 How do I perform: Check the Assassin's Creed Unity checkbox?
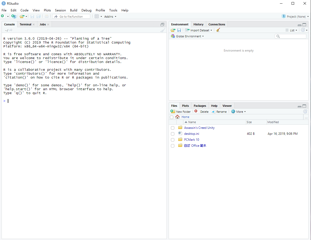[x=172, y=128]
